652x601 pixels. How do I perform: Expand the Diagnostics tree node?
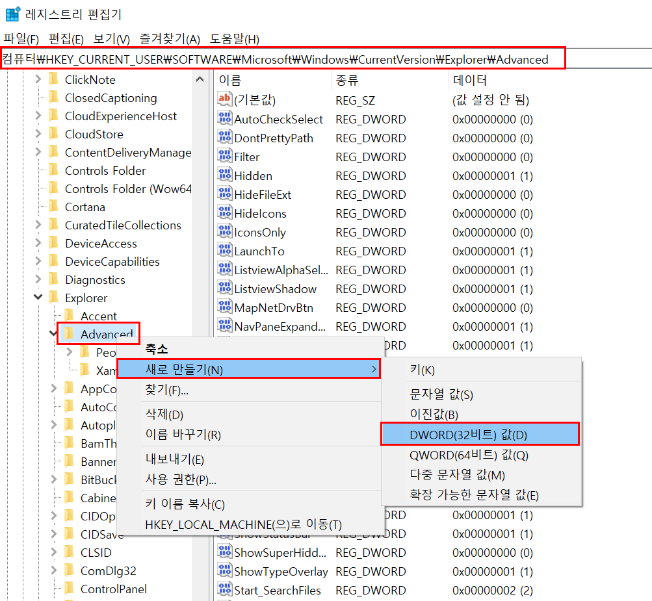click(x=38, y=279)
